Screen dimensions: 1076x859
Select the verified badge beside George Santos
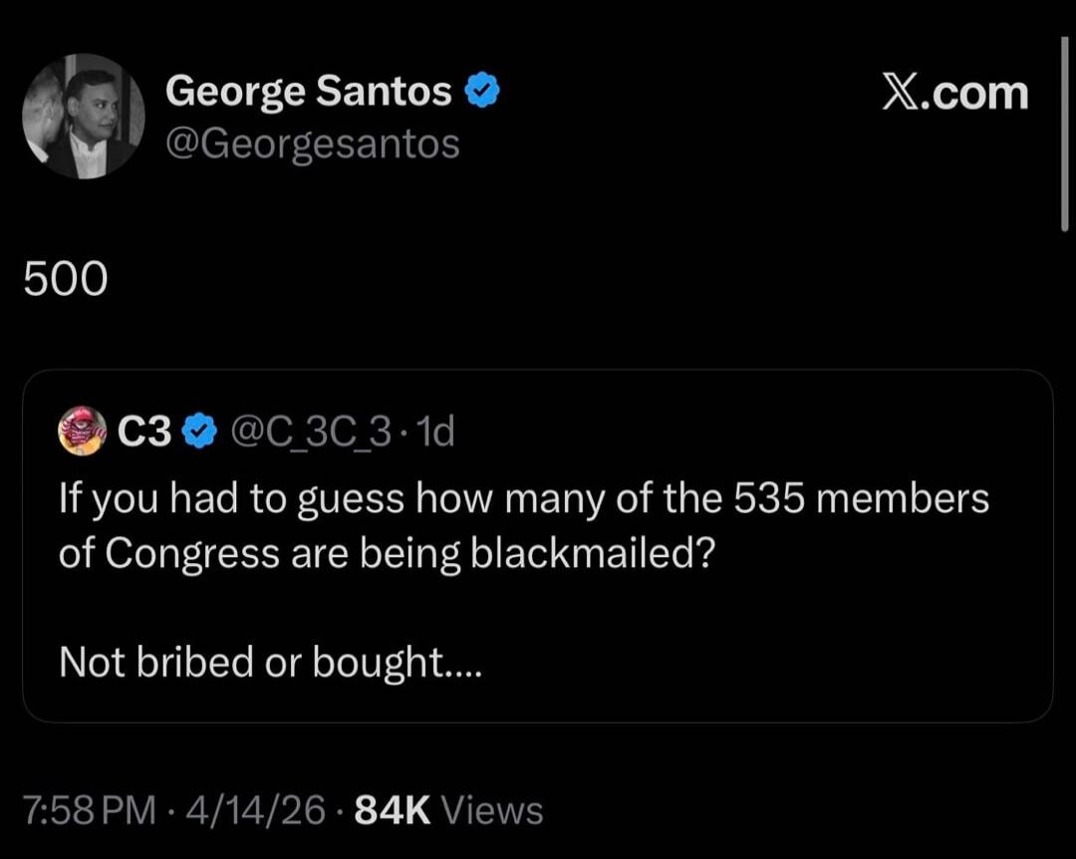(x=482, y=89)
